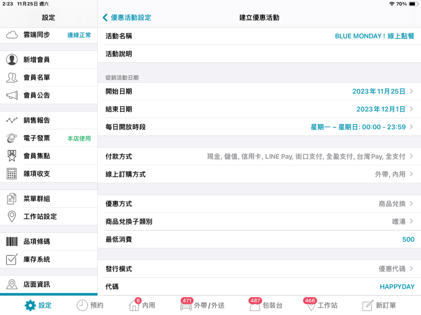Tap the electronic invoice icon
Viewport: 421px width, 315px height.
tap(12, 138)
